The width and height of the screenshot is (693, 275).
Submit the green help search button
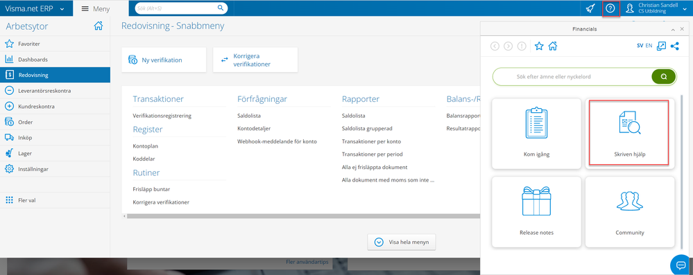(x=663, y=76)
